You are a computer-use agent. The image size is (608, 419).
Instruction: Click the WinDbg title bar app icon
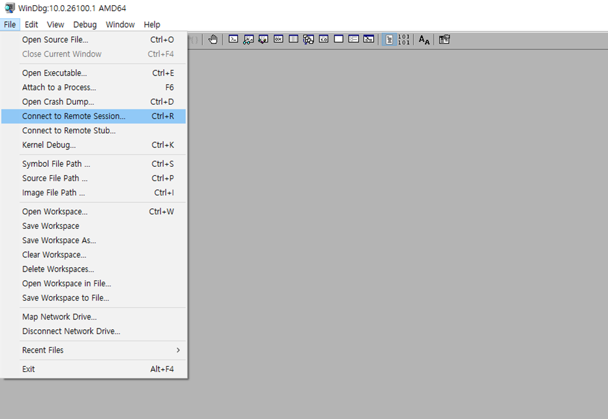10,8
